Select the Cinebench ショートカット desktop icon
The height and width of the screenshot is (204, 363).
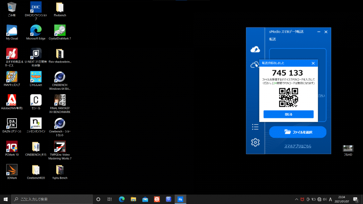[x=60, y=127]
